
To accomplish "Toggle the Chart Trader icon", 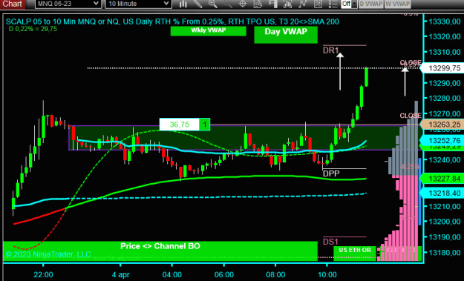I will (273, 4).
